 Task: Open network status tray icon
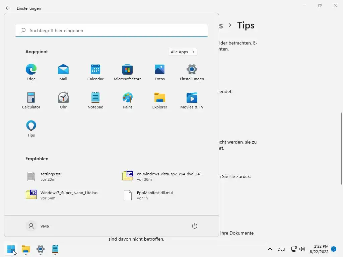tap(294, 249)
